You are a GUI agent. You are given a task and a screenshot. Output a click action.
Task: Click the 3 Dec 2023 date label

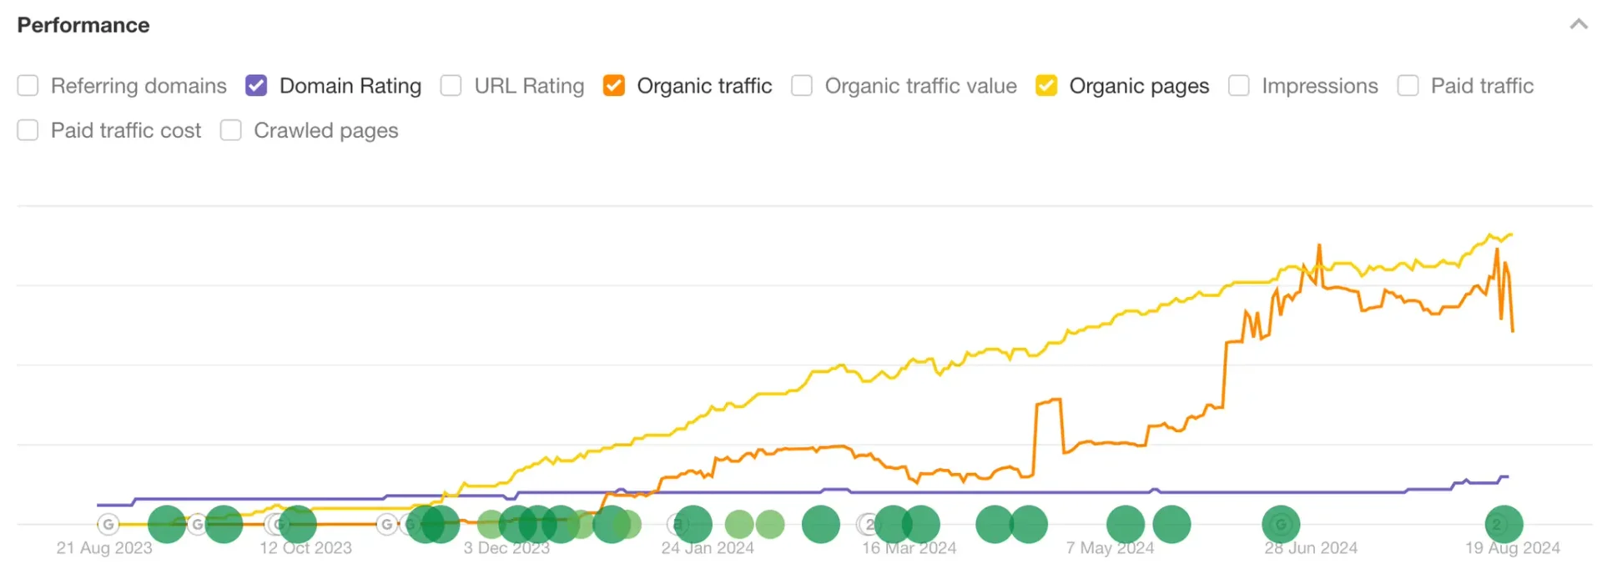click(506, 548)
